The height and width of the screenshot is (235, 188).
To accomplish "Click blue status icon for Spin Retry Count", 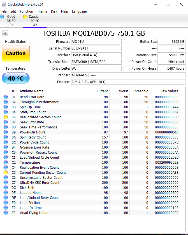I will tap(6, 137).
